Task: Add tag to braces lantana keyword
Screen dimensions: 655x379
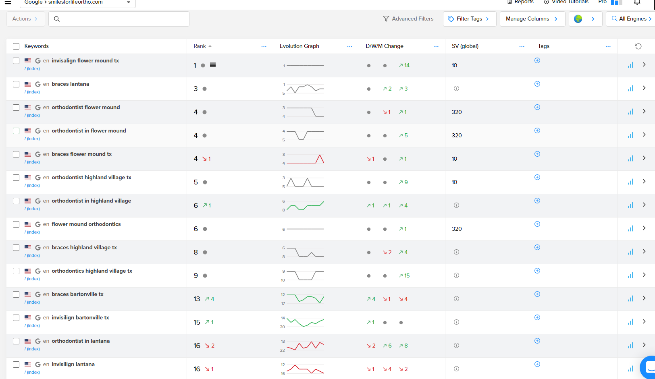Action: (x=537, y=84)
